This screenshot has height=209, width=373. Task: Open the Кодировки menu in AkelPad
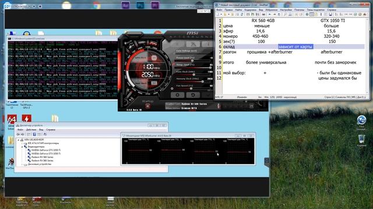point(250,10)
